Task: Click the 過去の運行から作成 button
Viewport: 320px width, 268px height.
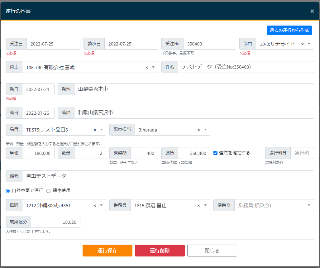Action: [289, 30]
